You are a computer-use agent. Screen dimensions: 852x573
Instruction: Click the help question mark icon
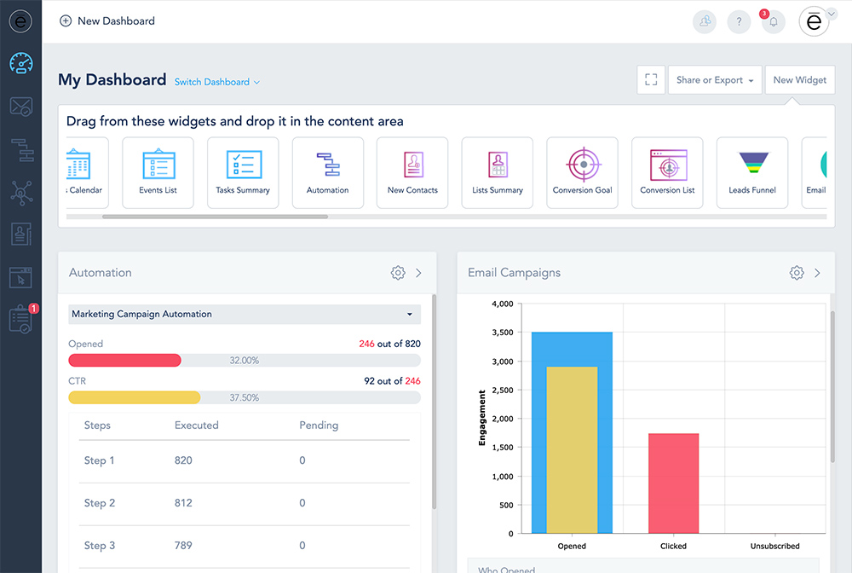739,21
